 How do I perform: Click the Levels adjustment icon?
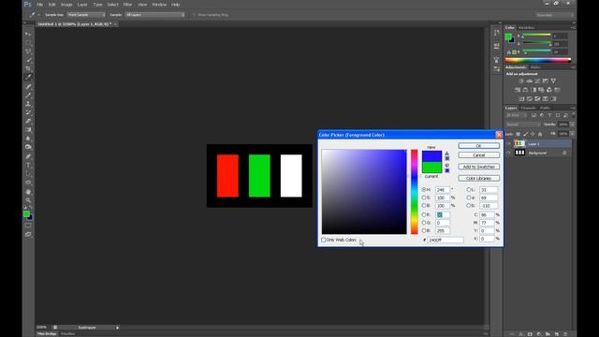530,81
